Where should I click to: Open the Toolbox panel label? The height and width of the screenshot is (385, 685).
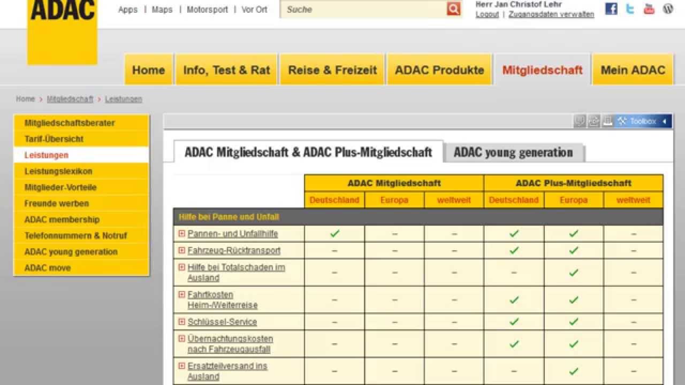pyautogui.click(x=643, y=121)
